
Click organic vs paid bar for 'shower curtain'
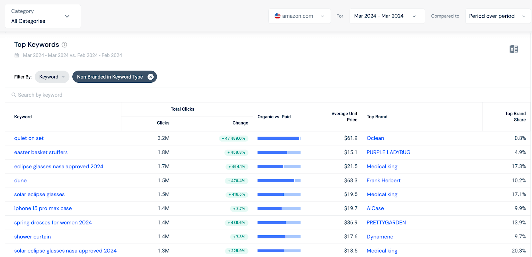[x=279, y=237]
